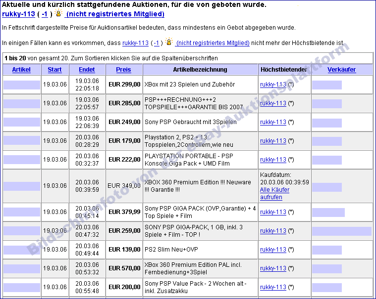The height and width of the screenshot is (299, 376).
Task: Open 'Alle Käufer aufrufen' link
Action: pos(274,193)
